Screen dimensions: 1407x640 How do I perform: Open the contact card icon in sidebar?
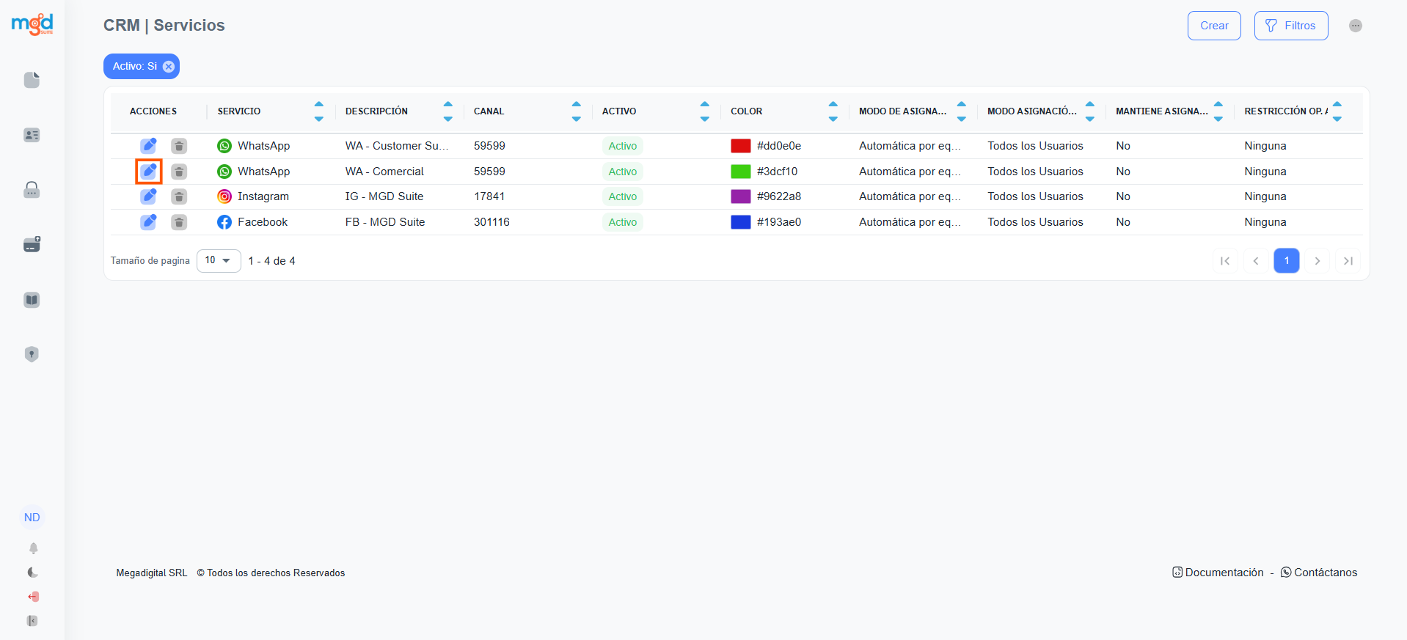coord(32,135)
